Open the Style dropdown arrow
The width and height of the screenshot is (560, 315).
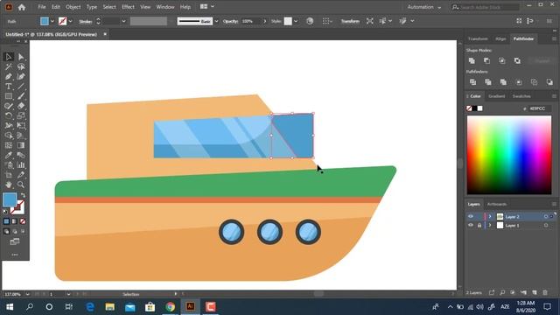(x=296, y=21)
